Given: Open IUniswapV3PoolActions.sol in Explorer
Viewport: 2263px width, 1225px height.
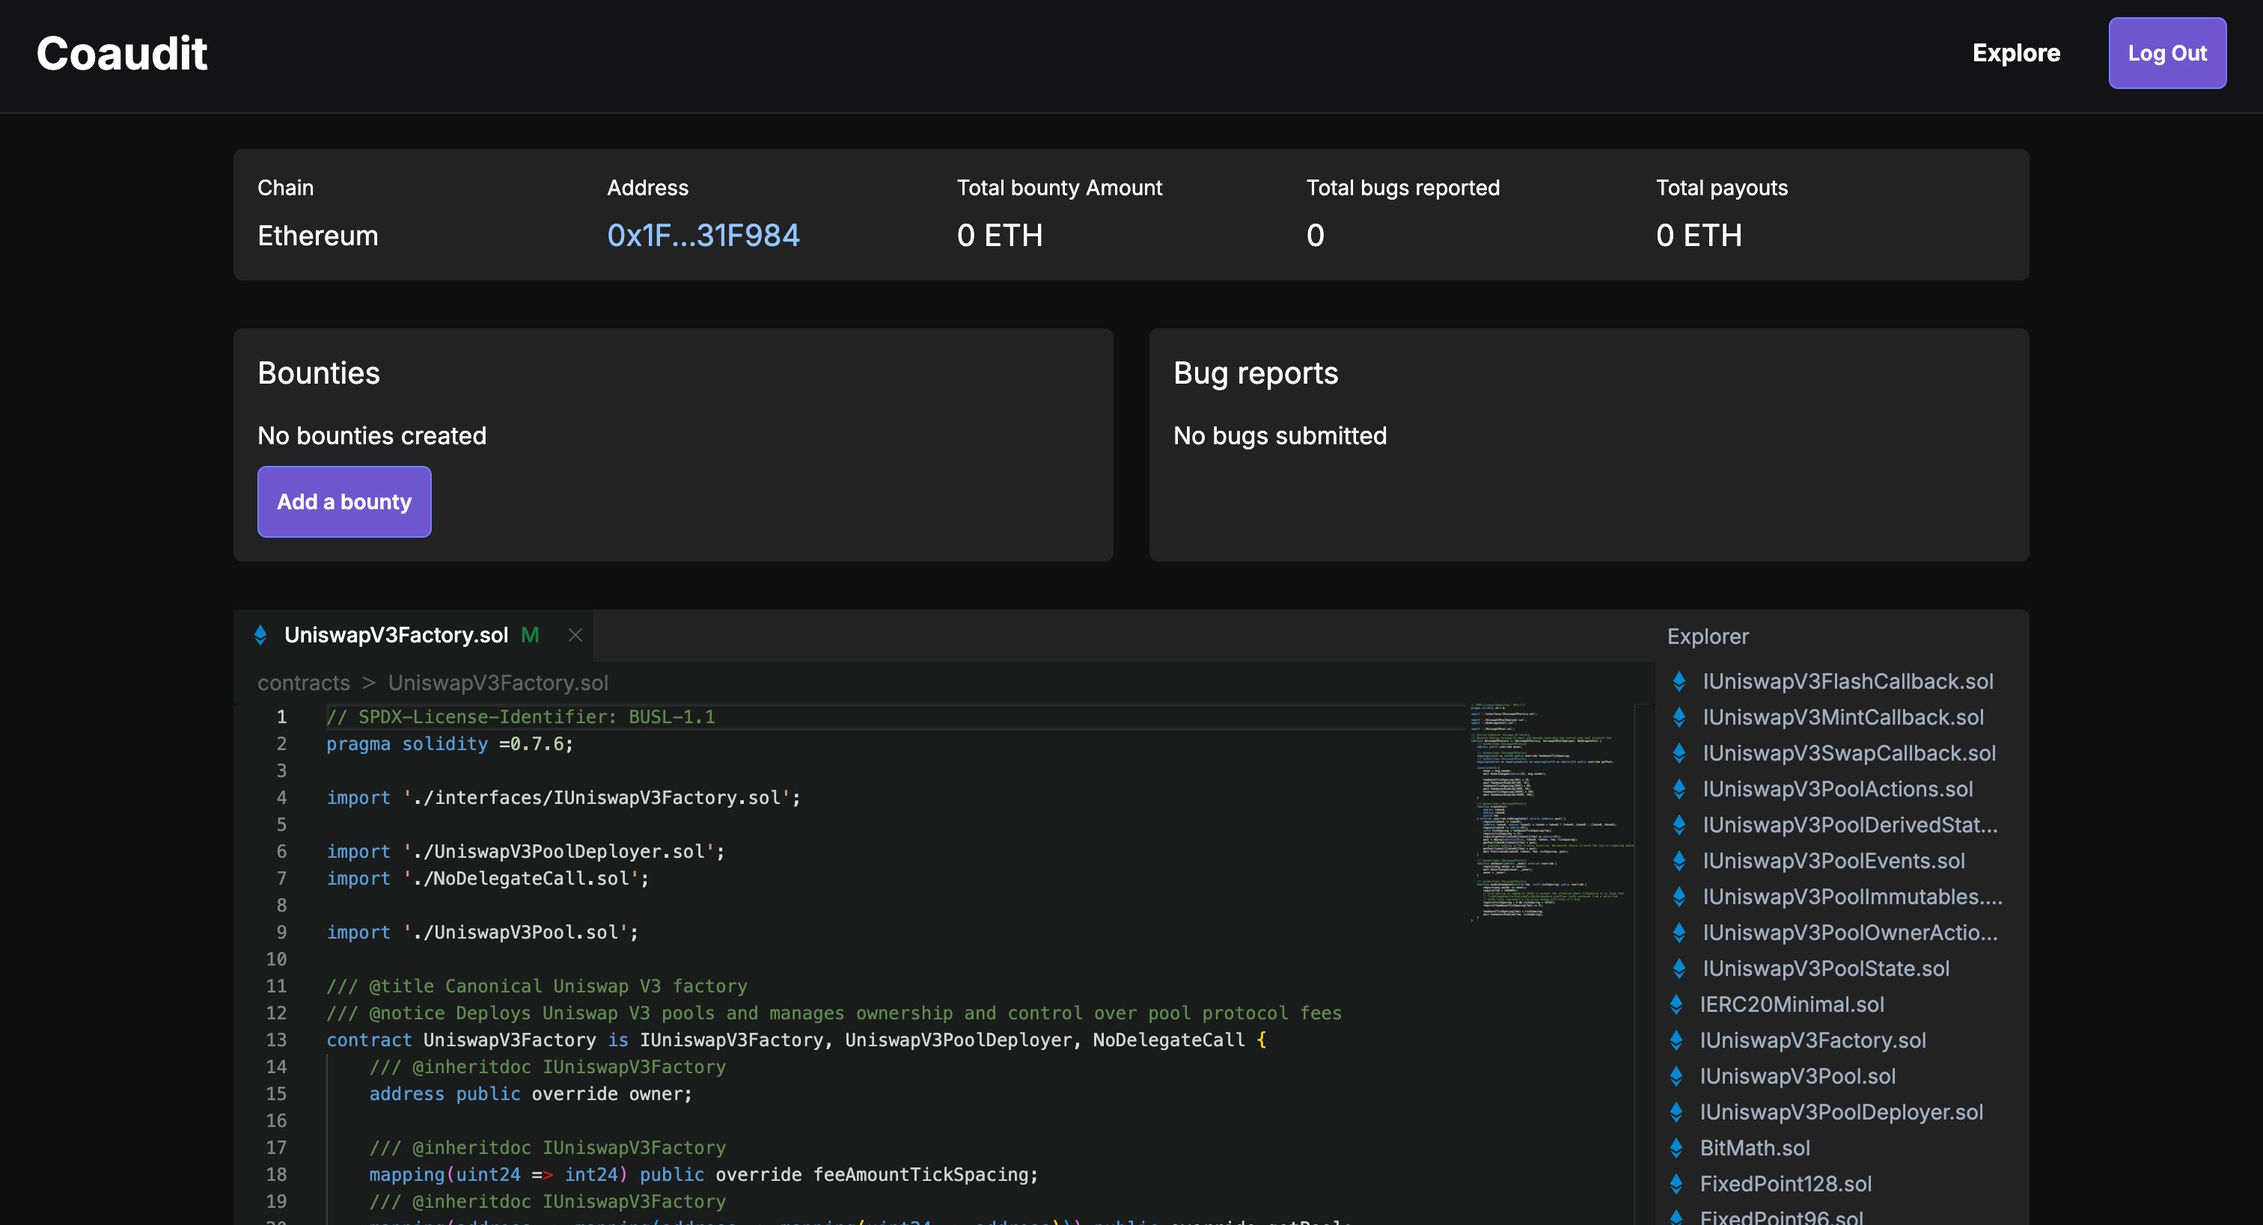Looking at the screenshot, I should coord(1837,790).
